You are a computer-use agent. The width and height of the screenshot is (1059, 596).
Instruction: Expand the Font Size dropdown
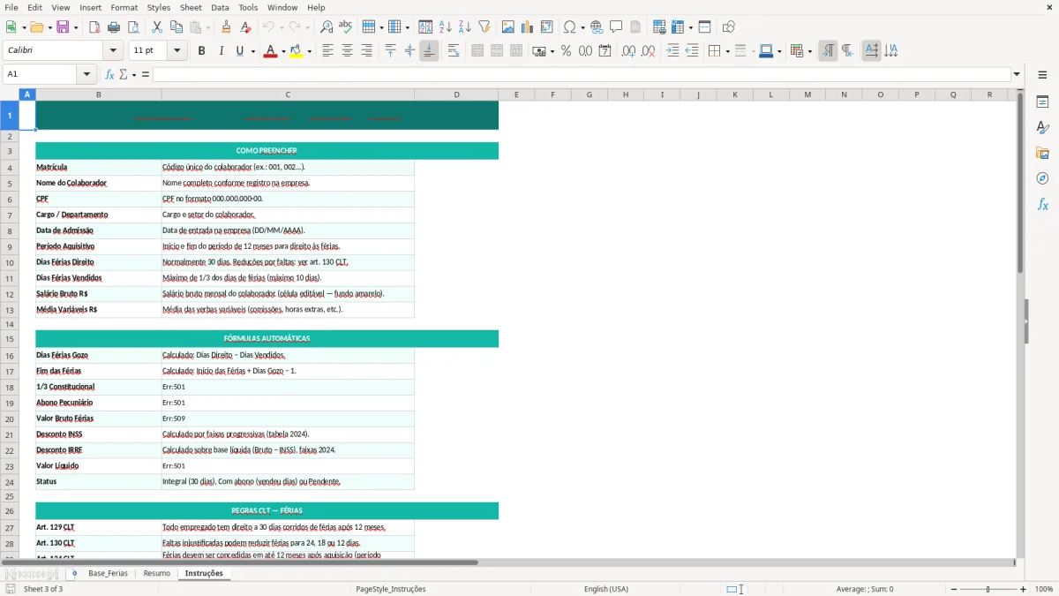tap(177, 51)
